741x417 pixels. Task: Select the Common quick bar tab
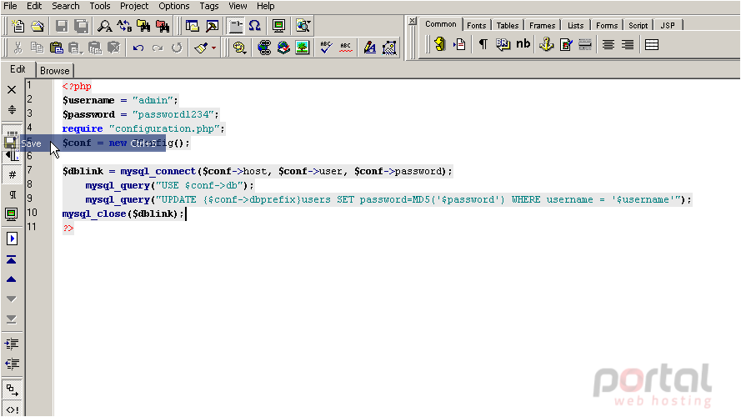coord(440,24)
